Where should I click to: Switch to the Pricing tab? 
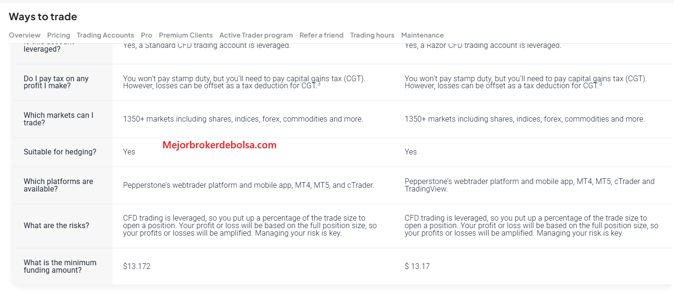click(x=58, y=35)
